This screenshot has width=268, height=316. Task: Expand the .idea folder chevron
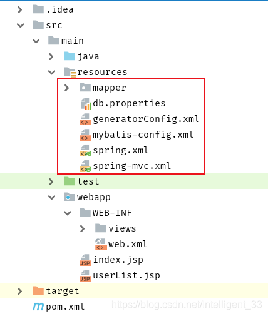(20, 9)
